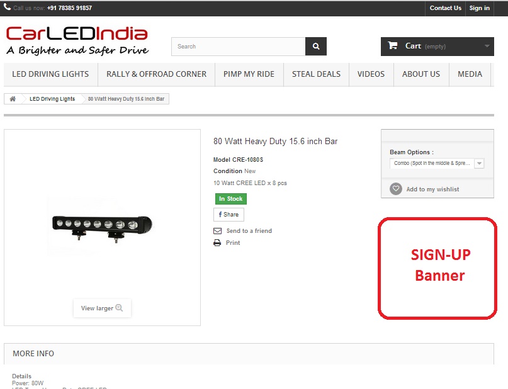This screenshot has height=389, width=508.
Task: Select the STEAL DEALS menu item
Action: coord(316,74)
